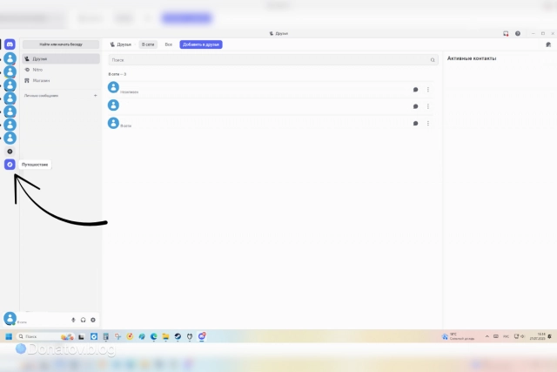
Task: Open the Windows Start menu
Action: pos(9,336)
